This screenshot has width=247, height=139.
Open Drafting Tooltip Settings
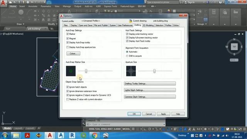(150, 83)
